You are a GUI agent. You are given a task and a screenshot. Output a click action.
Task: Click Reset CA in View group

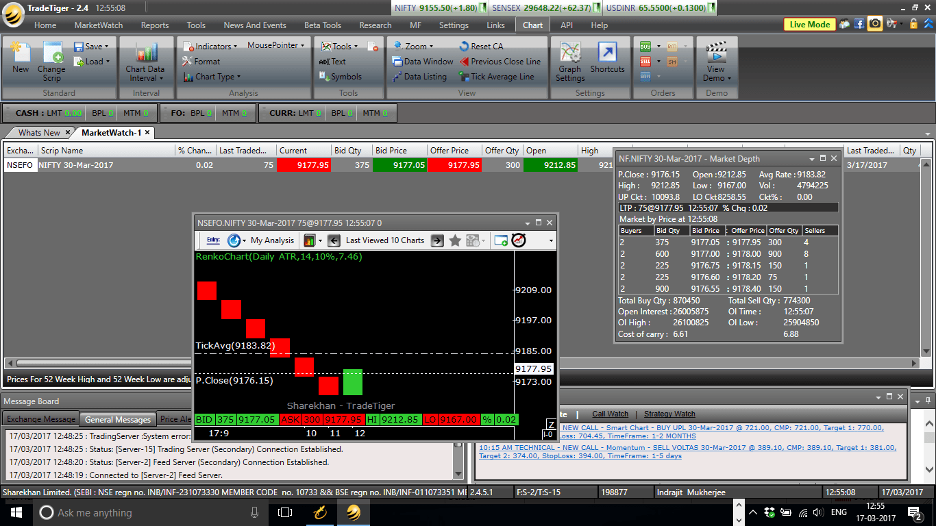coord(481,46)
